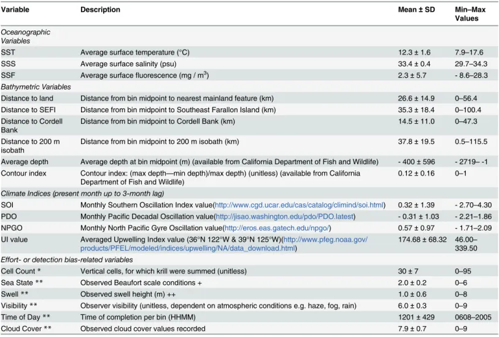Viewport: 499px width, 337px height.
Task: Select the 'Distance to Cordell Bank' cell
Action: [31, 126]
